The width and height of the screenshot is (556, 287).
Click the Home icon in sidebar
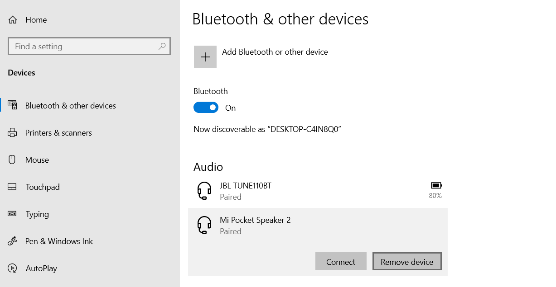13,20
